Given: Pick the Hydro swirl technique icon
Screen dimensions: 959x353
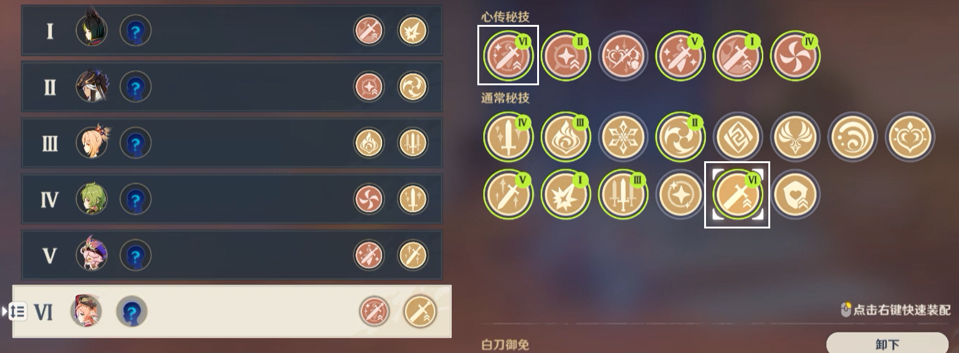Looking at the screenshot, I should pyautogui.click(x=852, y=137).
